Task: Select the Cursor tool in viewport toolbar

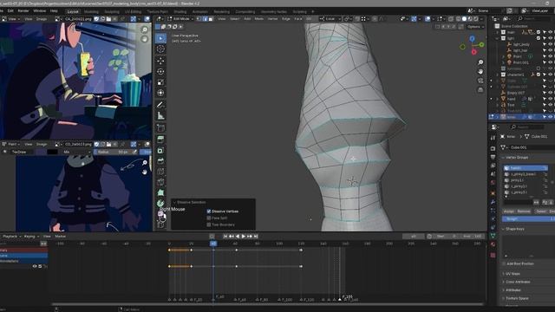Action: pos(160,49)
